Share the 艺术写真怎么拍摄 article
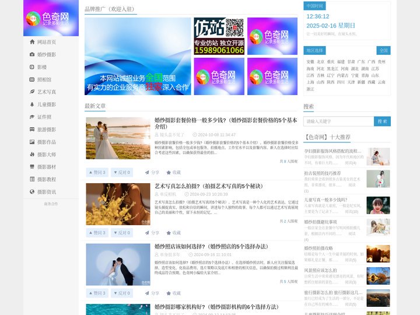 pos(152,233)
